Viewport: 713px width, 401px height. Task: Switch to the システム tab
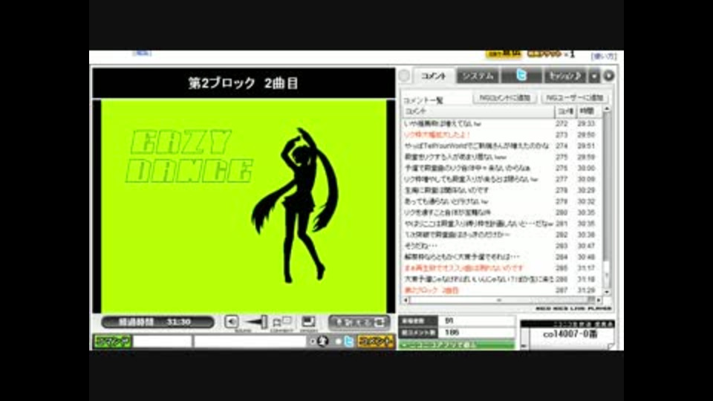(x=478, y=76)
